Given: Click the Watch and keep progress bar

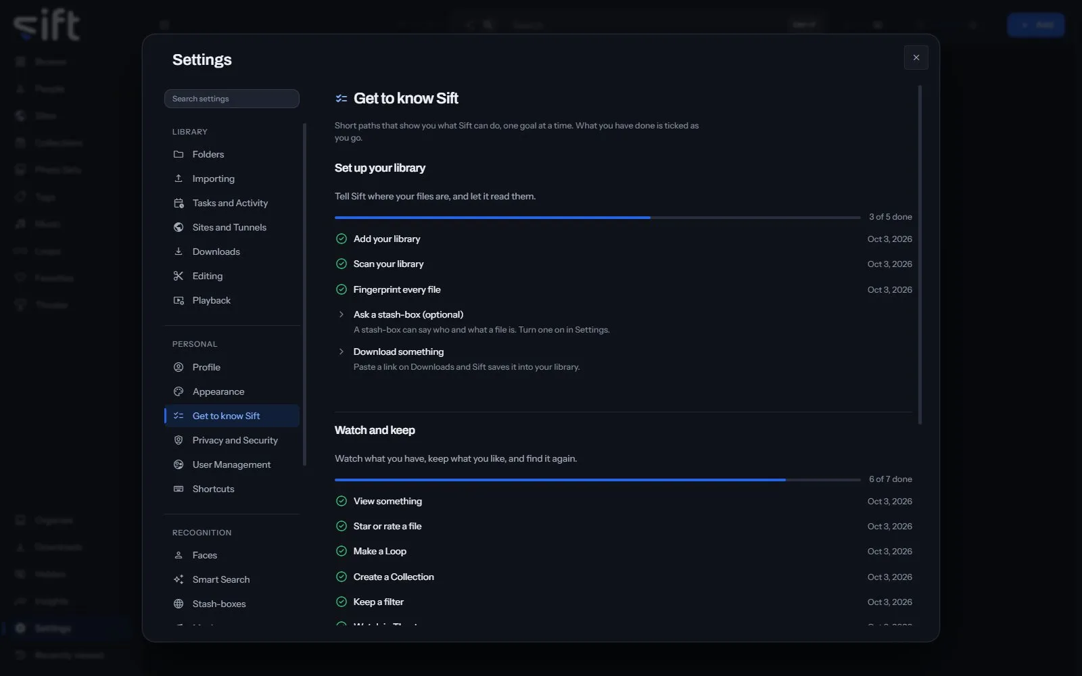Looking at the screenshot, I should click(x=598, y=480).
